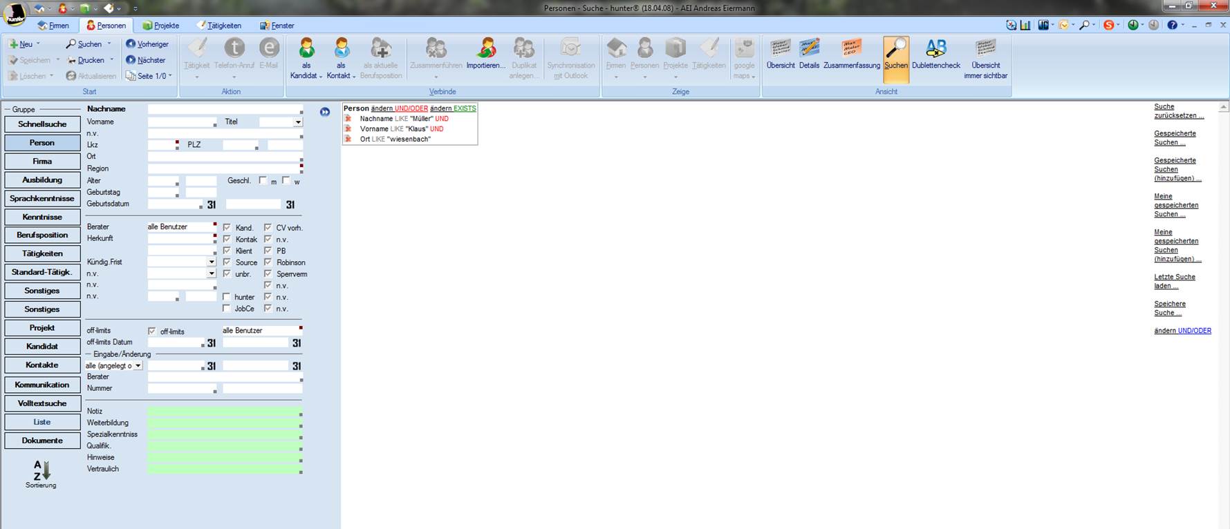Click the Suchen magnifier view icon
Viewport: 1230px width, 529px height.
(x=895, y=49)
